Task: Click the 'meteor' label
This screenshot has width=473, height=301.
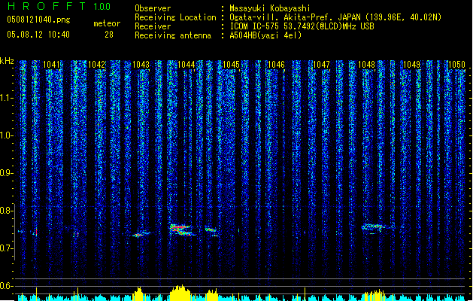Action: point(107,23)
